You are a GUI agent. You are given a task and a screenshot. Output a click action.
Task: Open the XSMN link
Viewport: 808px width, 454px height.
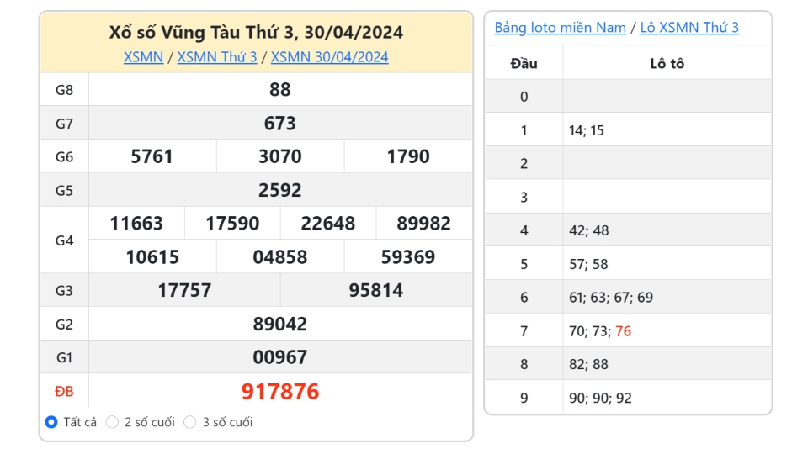click(143, 57)
